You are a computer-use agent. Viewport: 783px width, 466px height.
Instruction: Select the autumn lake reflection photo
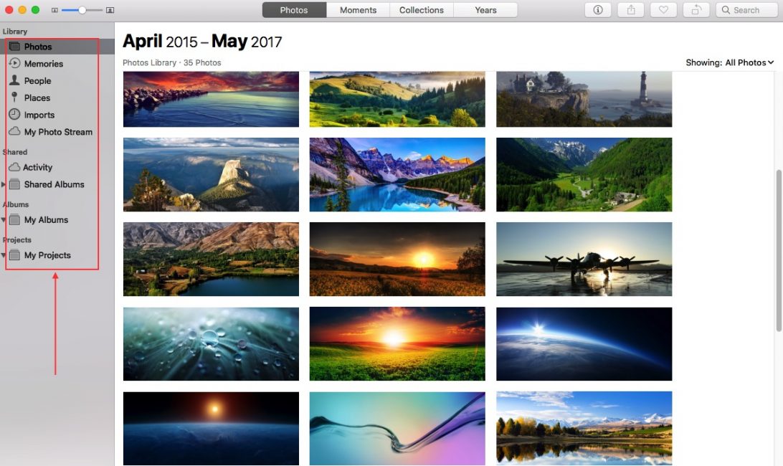click(x=584, y=429)
